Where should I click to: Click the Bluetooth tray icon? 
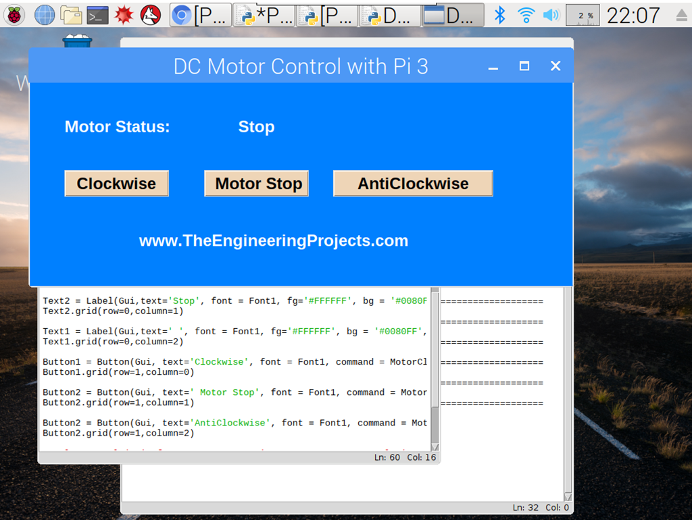(x=500, y=14)
